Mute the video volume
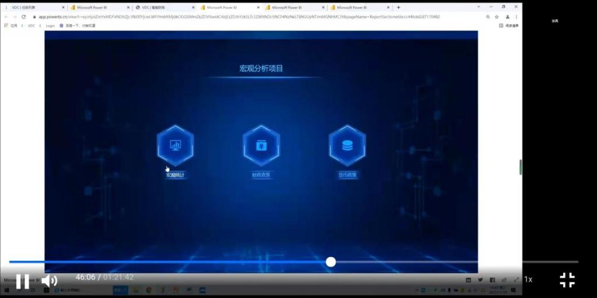The image size is (597, 298). point(49,282)
